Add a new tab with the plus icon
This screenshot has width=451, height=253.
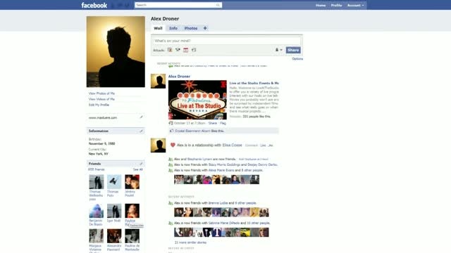205,28
